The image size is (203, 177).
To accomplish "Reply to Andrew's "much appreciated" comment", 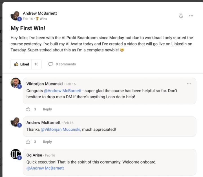I will pyautogui.click(x=47, y=142).
